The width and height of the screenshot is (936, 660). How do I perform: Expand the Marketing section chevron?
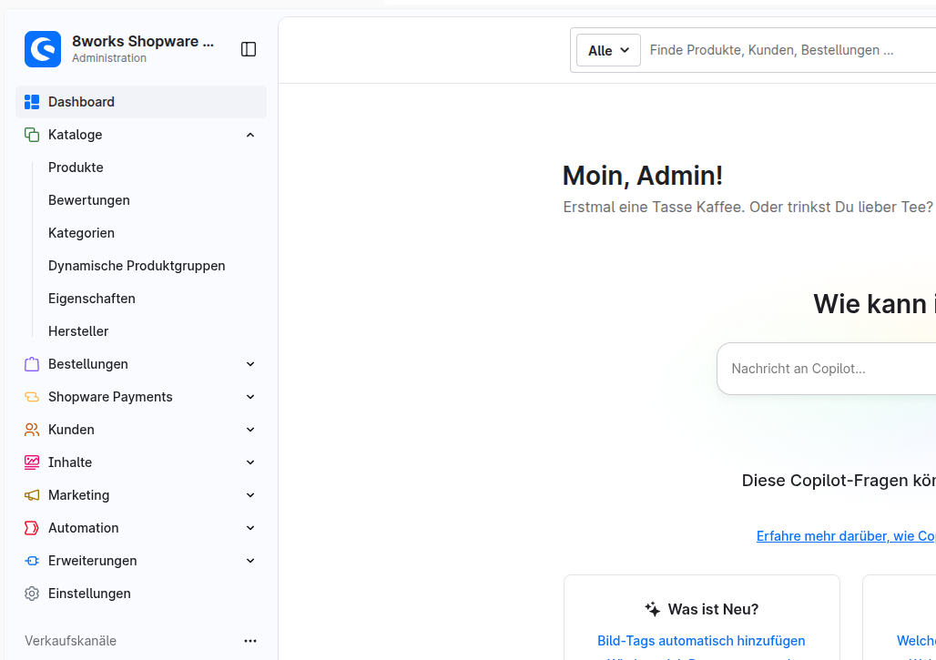(x=250, y=495)
